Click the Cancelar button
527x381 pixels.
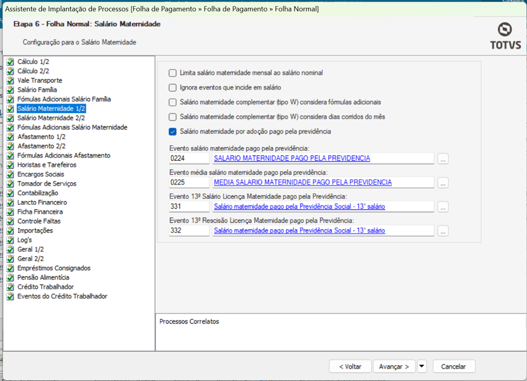tap(453, 366)
